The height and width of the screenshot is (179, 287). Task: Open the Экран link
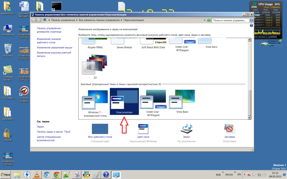(x=40, y=127)
